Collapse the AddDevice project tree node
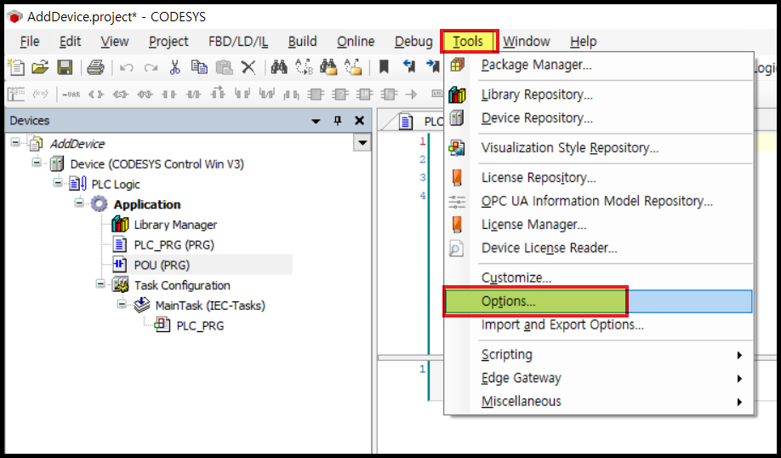The height and width of the screenshot is (458, 781). tap(15, 142)
